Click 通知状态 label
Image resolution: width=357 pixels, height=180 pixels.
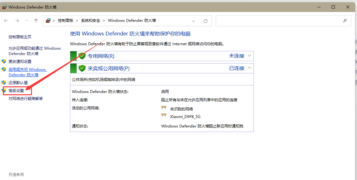(80, 126)
